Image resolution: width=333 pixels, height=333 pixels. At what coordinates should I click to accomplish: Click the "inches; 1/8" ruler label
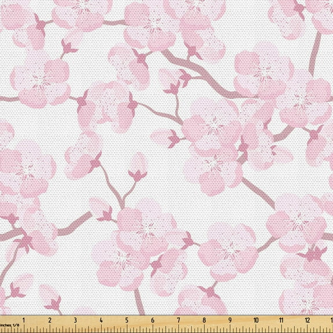point(10,325)
